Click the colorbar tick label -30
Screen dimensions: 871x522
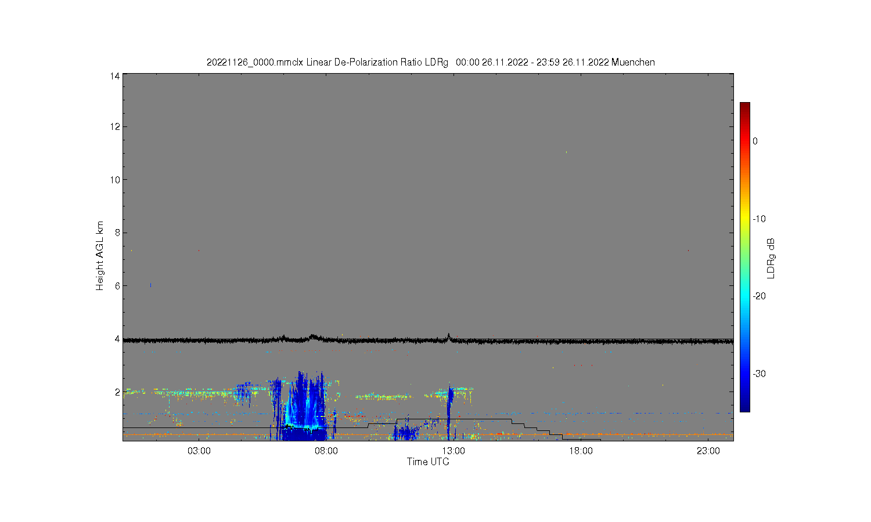[759, 374]
